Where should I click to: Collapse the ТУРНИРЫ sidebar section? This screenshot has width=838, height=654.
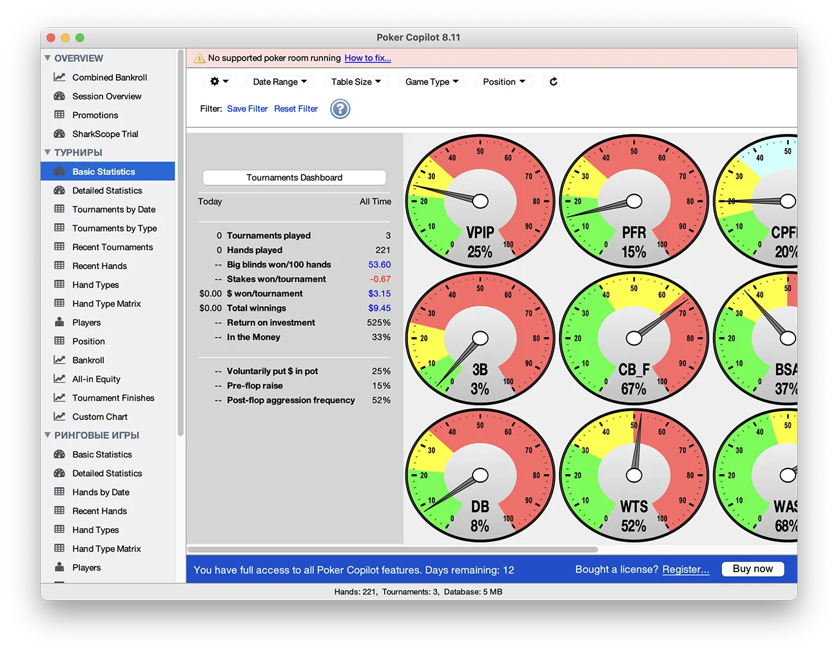point(48,153)
